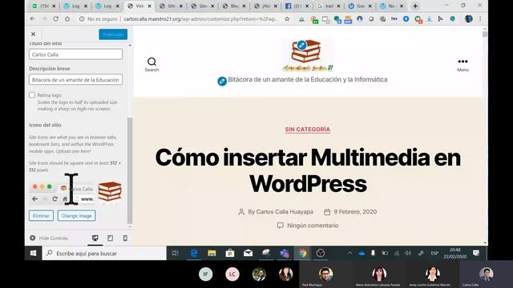This screenshot has width=513, height=288.
Task: Switch to tablet preview mode
Action: tap(111, 238)
